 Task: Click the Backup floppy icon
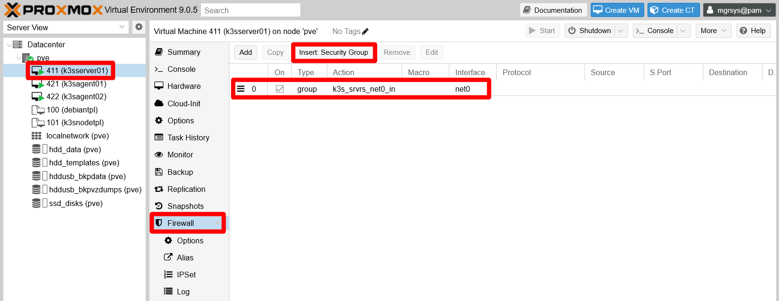[159, 172]
